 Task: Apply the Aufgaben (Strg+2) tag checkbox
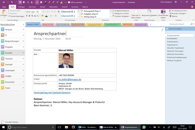[x=82, y=14]
